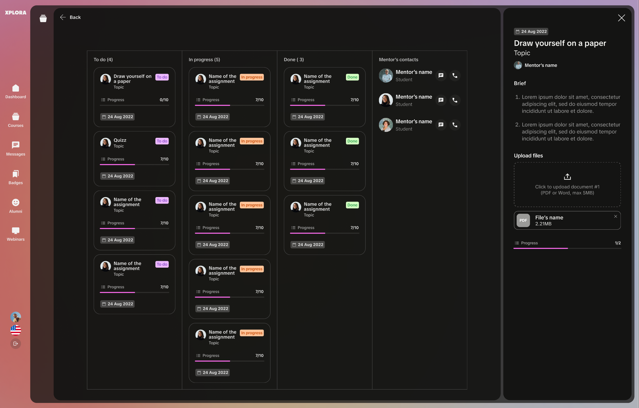Click the logout icon in sidebar

[x=16, y=344]
